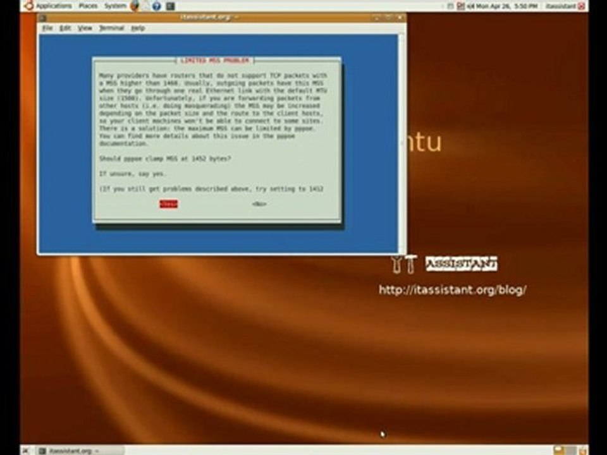Launch Firefox from the top panel
This screenshot has width=607, height=455.
coord(134,6)
